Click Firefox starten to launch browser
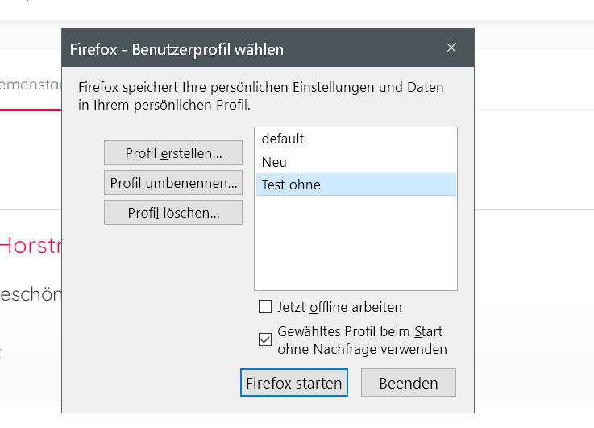 (294, 383)
